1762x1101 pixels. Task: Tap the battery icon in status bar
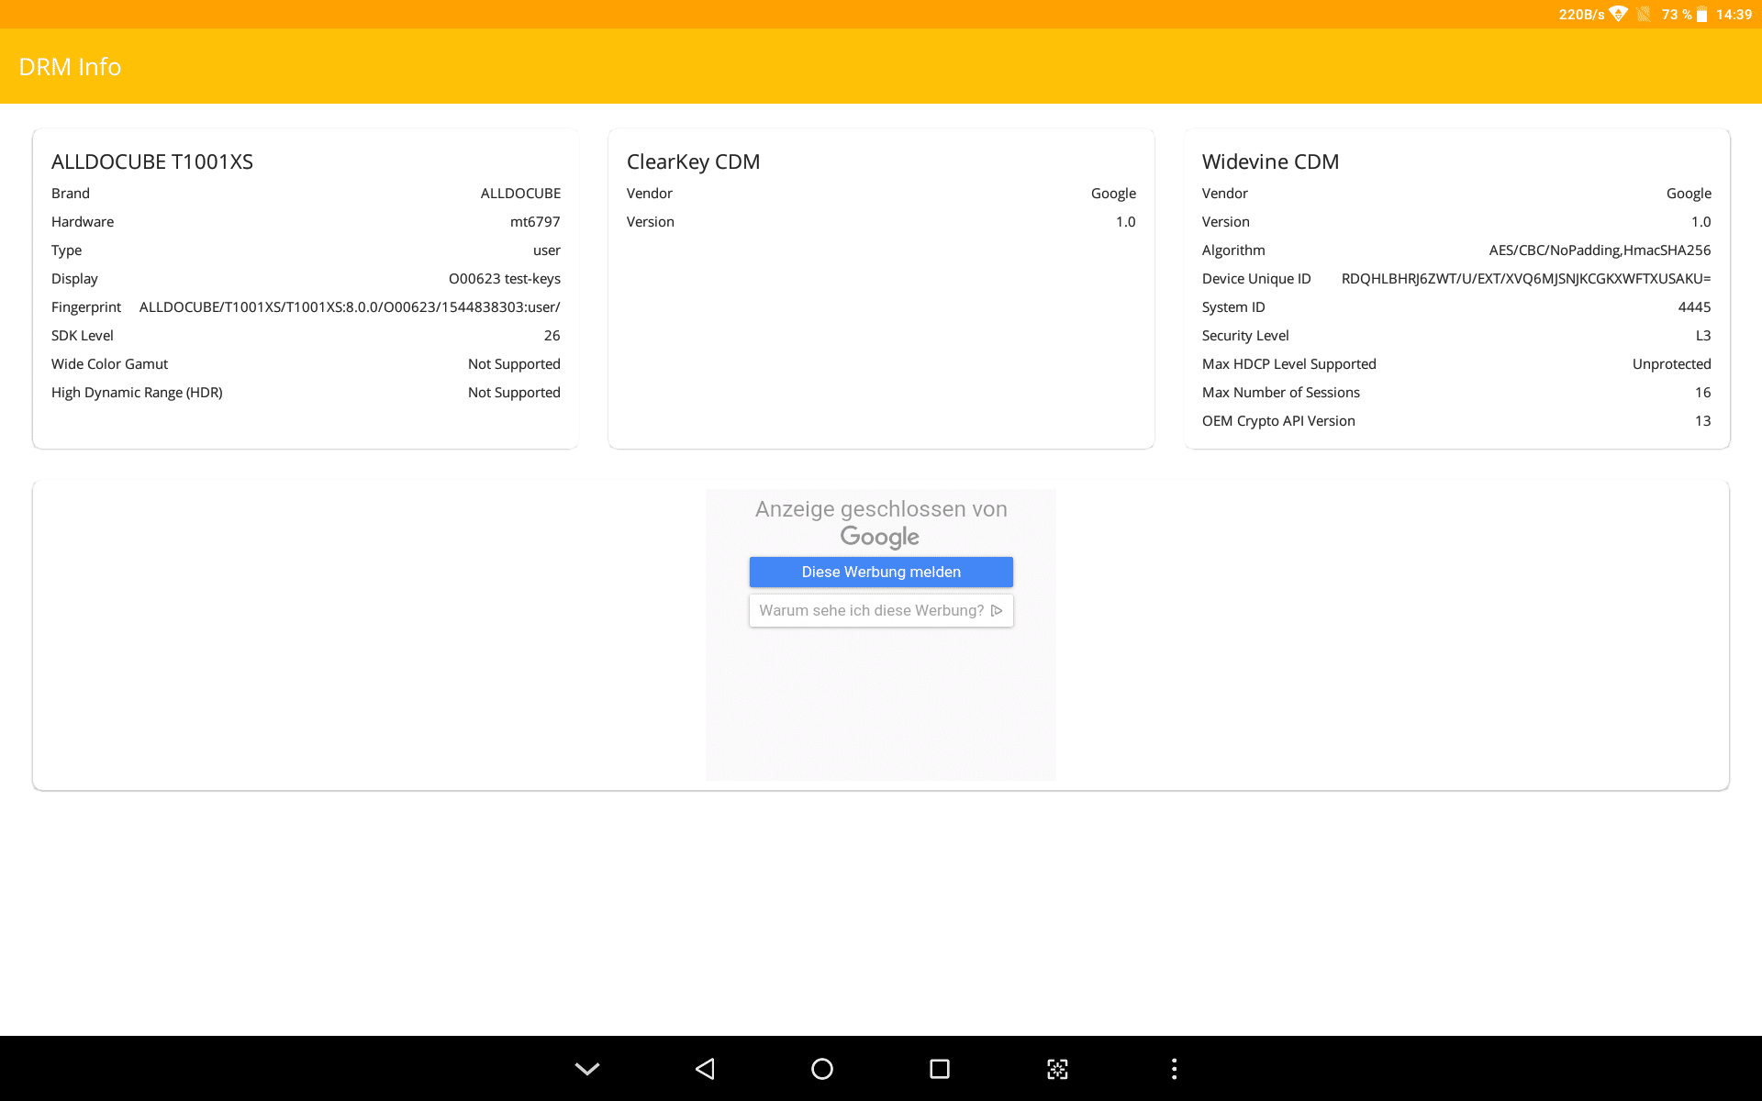(1702, 15)
